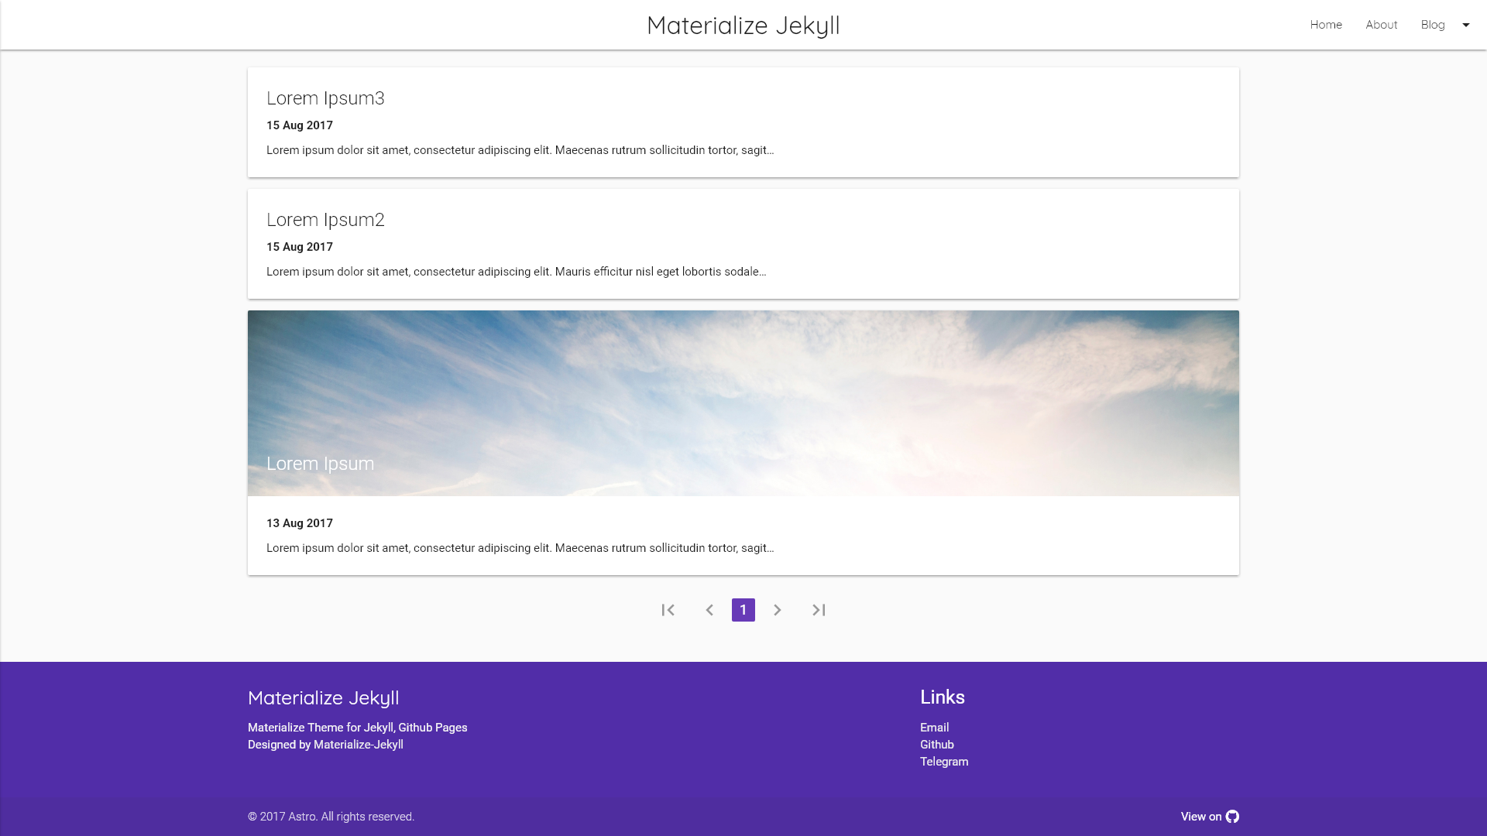This screenshot has width=1487, height=836.
Task: Open the Lorem Ipsum3 post title
Action: click(x=325, y=98)
